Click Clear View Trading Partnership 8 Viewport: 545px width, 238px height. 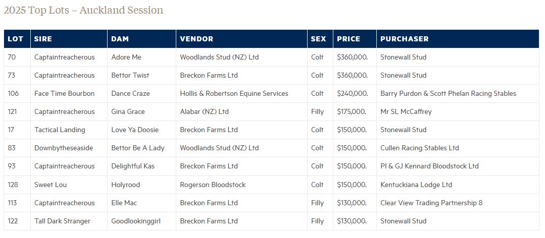coord(431,203)
